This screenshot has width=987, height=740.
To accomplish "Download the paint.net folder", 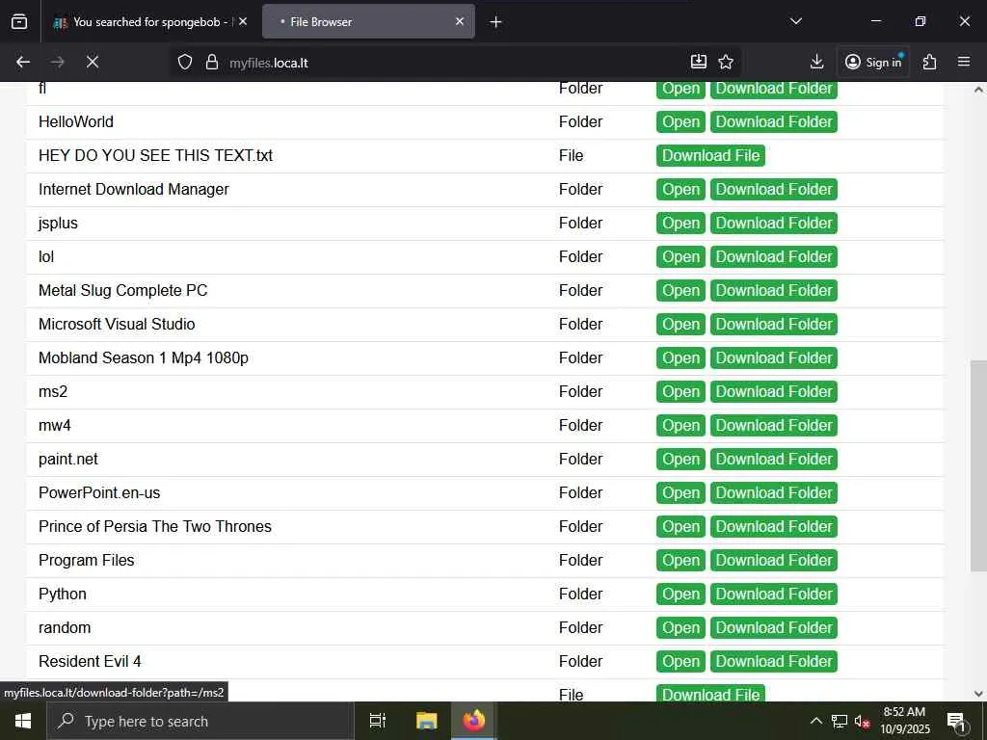I will pos(774,460).
